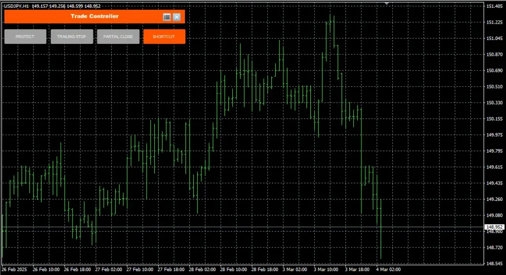Click the 4 Mar 02:00 time label
This screenshot has height=275, width=506.
(x=388, y=270)
